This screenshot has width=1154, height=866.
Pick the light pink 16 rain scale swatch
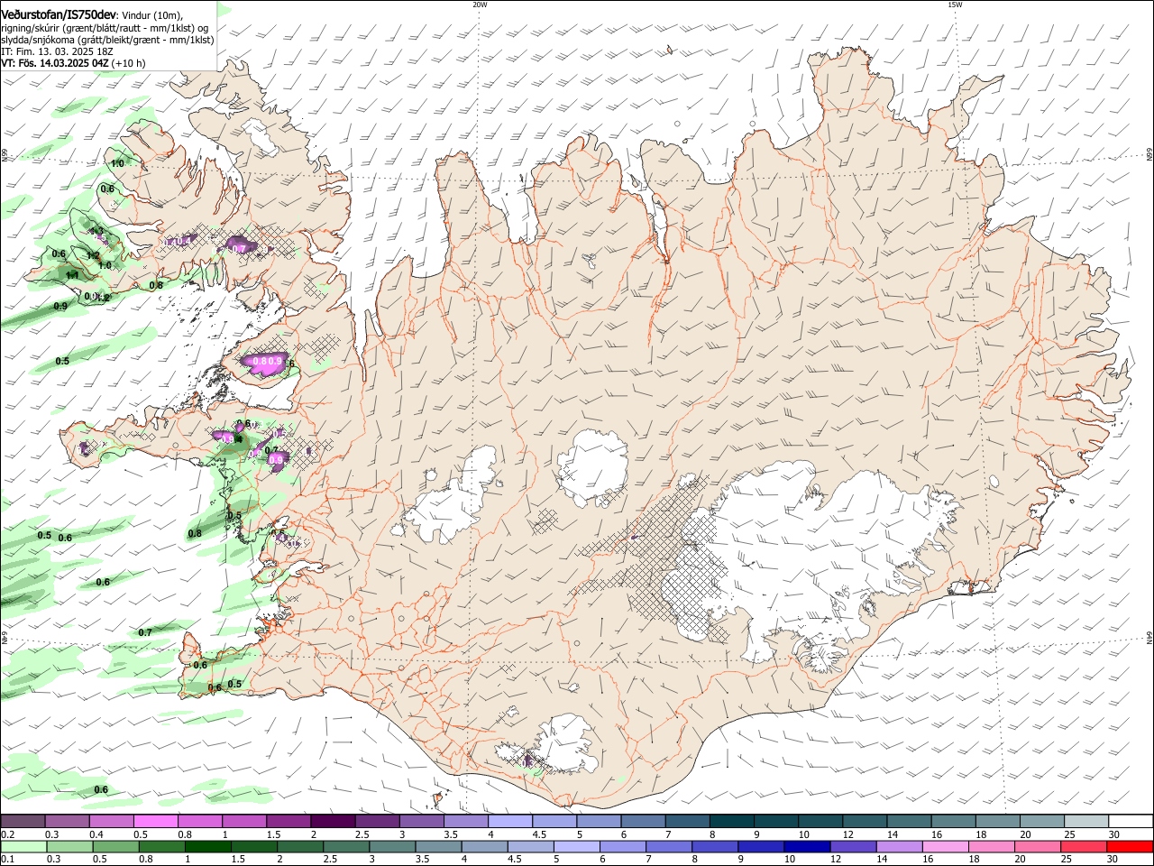(946, 846)
